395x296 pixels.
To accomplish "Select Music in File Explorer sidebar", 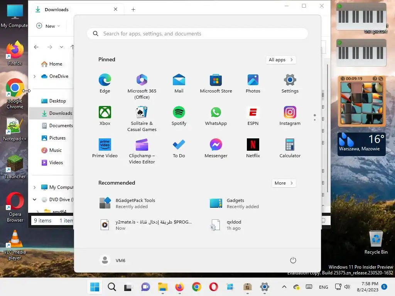I will point(52,150).
